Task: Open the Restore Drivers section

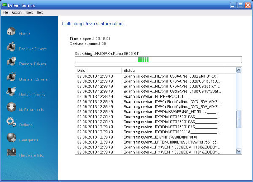Action: pos(32,64)
